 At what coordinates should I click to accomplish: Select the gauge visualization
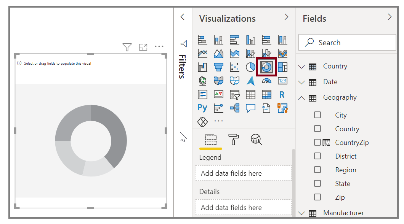(266, 80)
